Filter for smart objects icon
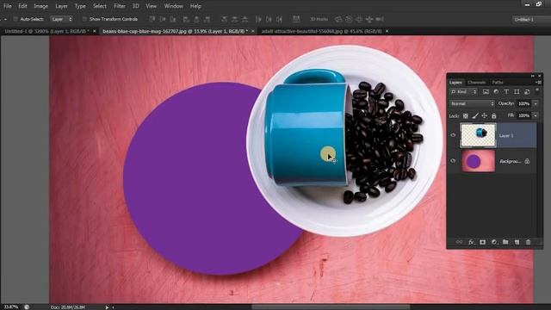The image size is (551, 310). point(527,92)
